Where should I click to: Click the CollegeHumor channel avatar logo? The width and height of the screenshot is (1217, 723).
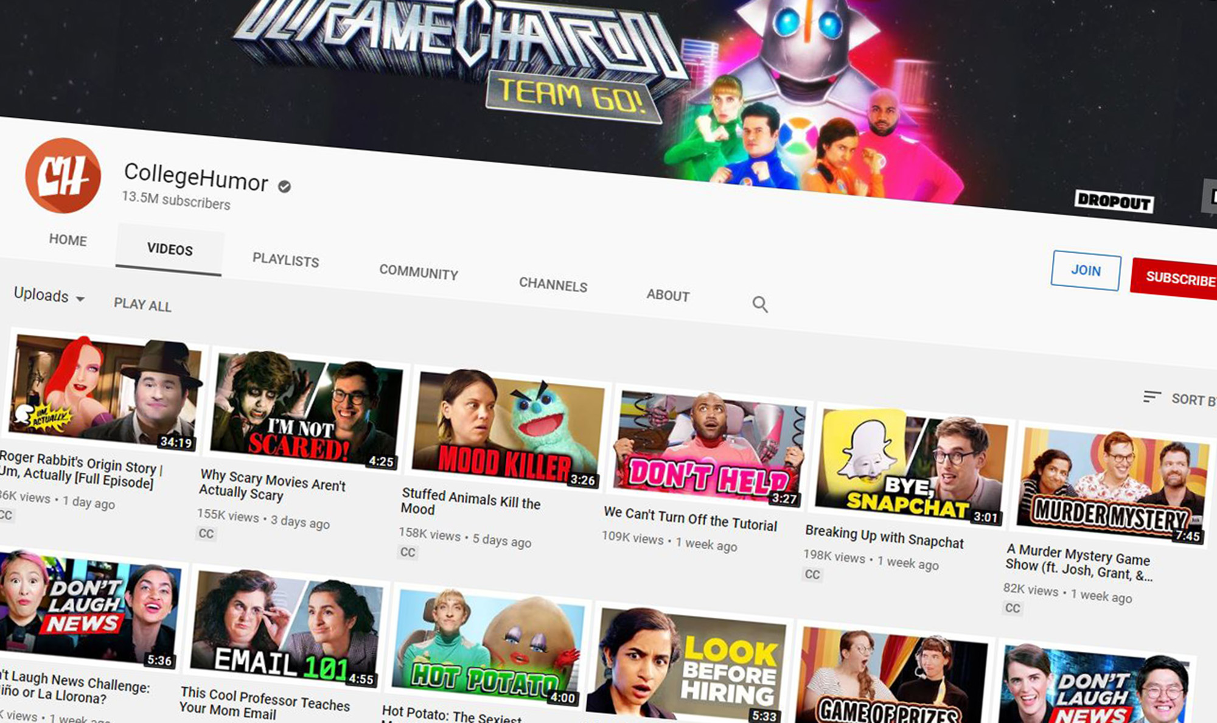click(63, 175)
